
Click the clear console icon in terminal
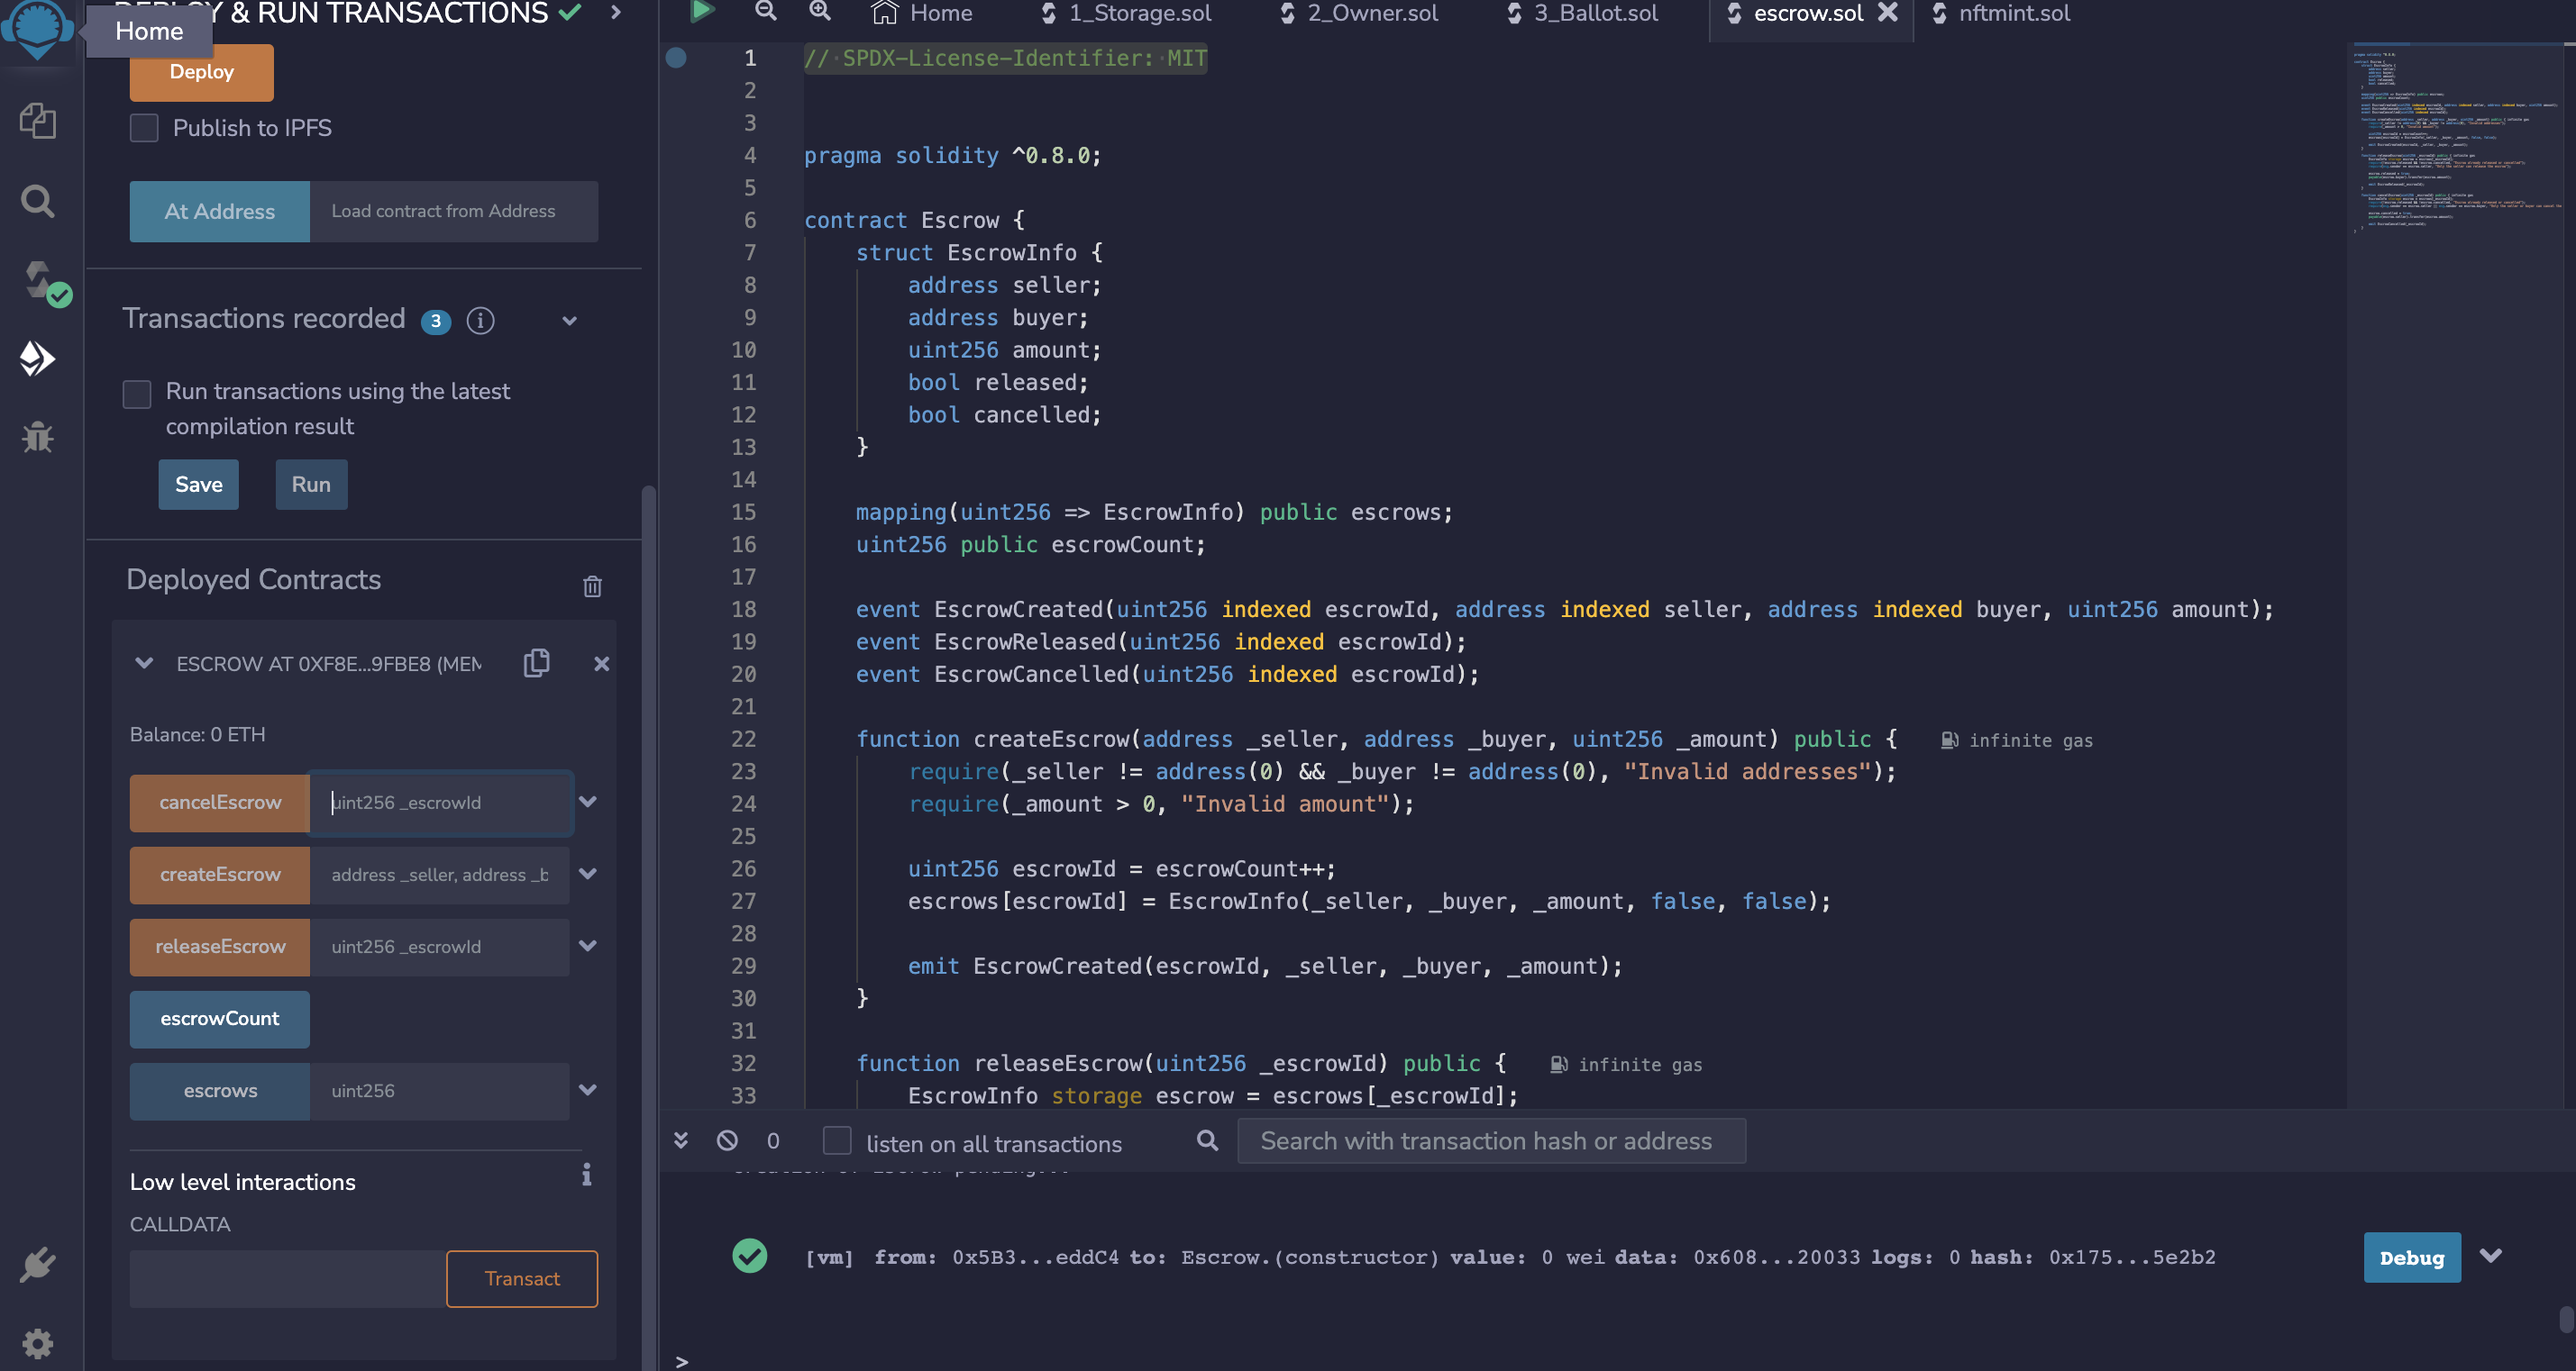(x=727, y=1140)
